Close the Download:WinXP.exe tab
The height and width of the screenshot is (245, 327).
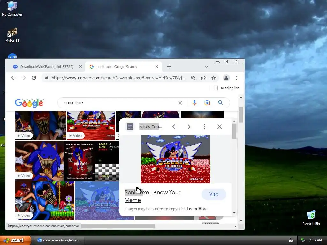[x=80, y=67]
